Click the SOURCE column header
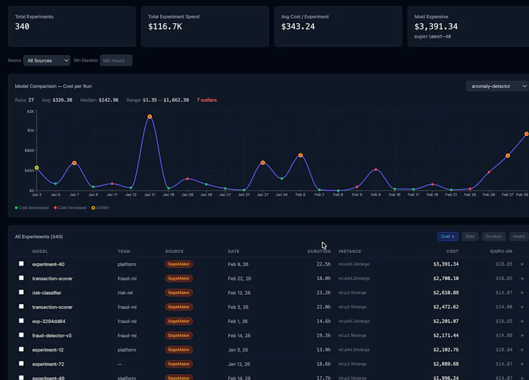This screenshot has height=380, width=529. tap(174, 251)
